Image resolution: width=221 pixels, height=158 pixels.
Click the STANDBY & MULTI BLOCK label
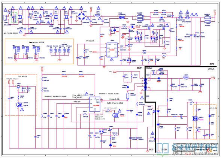click(x=109, y=94)
